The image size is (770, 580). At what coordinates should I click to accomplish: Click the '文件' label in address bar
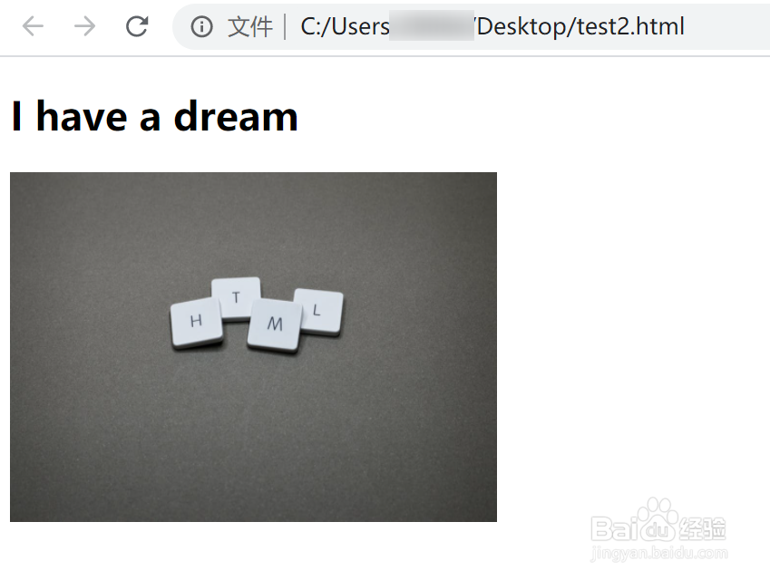[250, 26]
